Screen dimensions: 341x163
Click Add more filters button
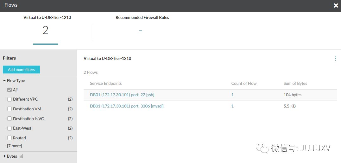(21, 70)
